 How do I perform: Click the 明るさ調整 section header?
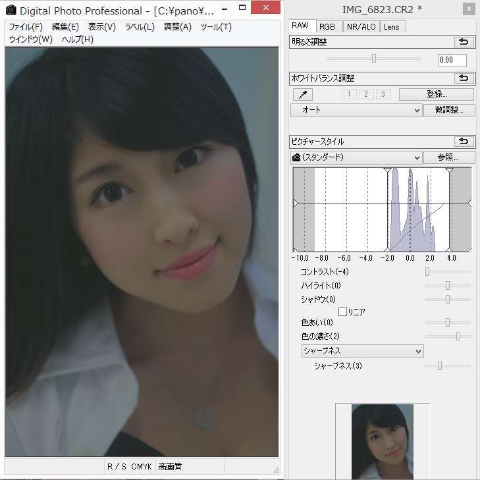point(382,42)
